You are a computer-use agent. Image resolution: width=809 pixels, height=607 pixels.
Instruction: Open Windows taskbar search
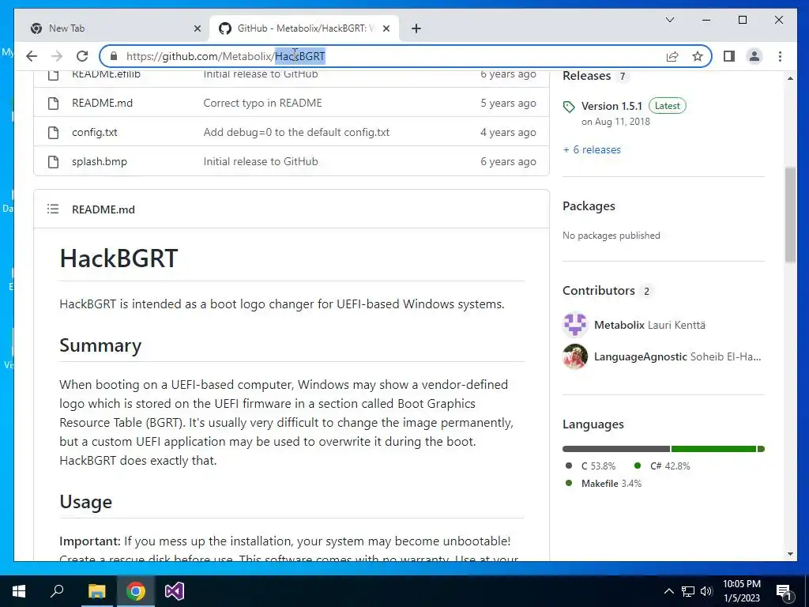57,591
